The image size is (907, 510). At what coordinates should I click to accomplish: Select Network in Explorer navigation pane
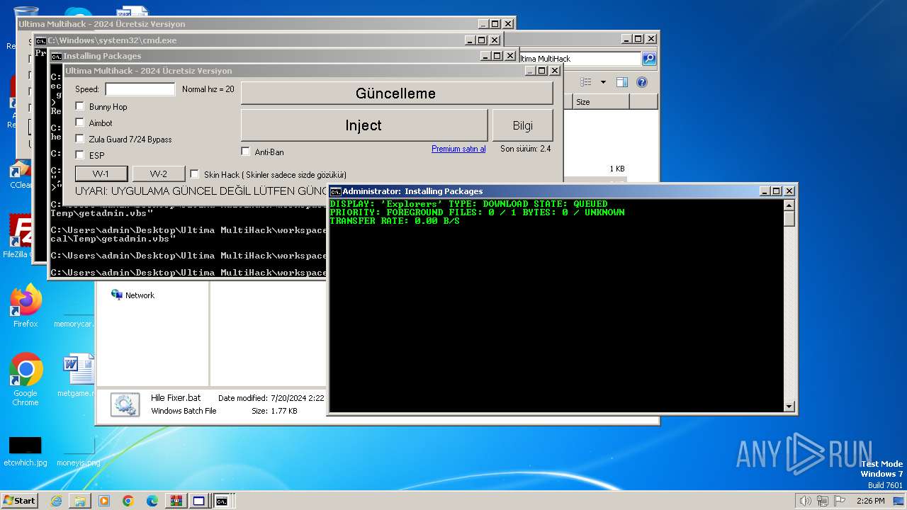click(133, 295)
